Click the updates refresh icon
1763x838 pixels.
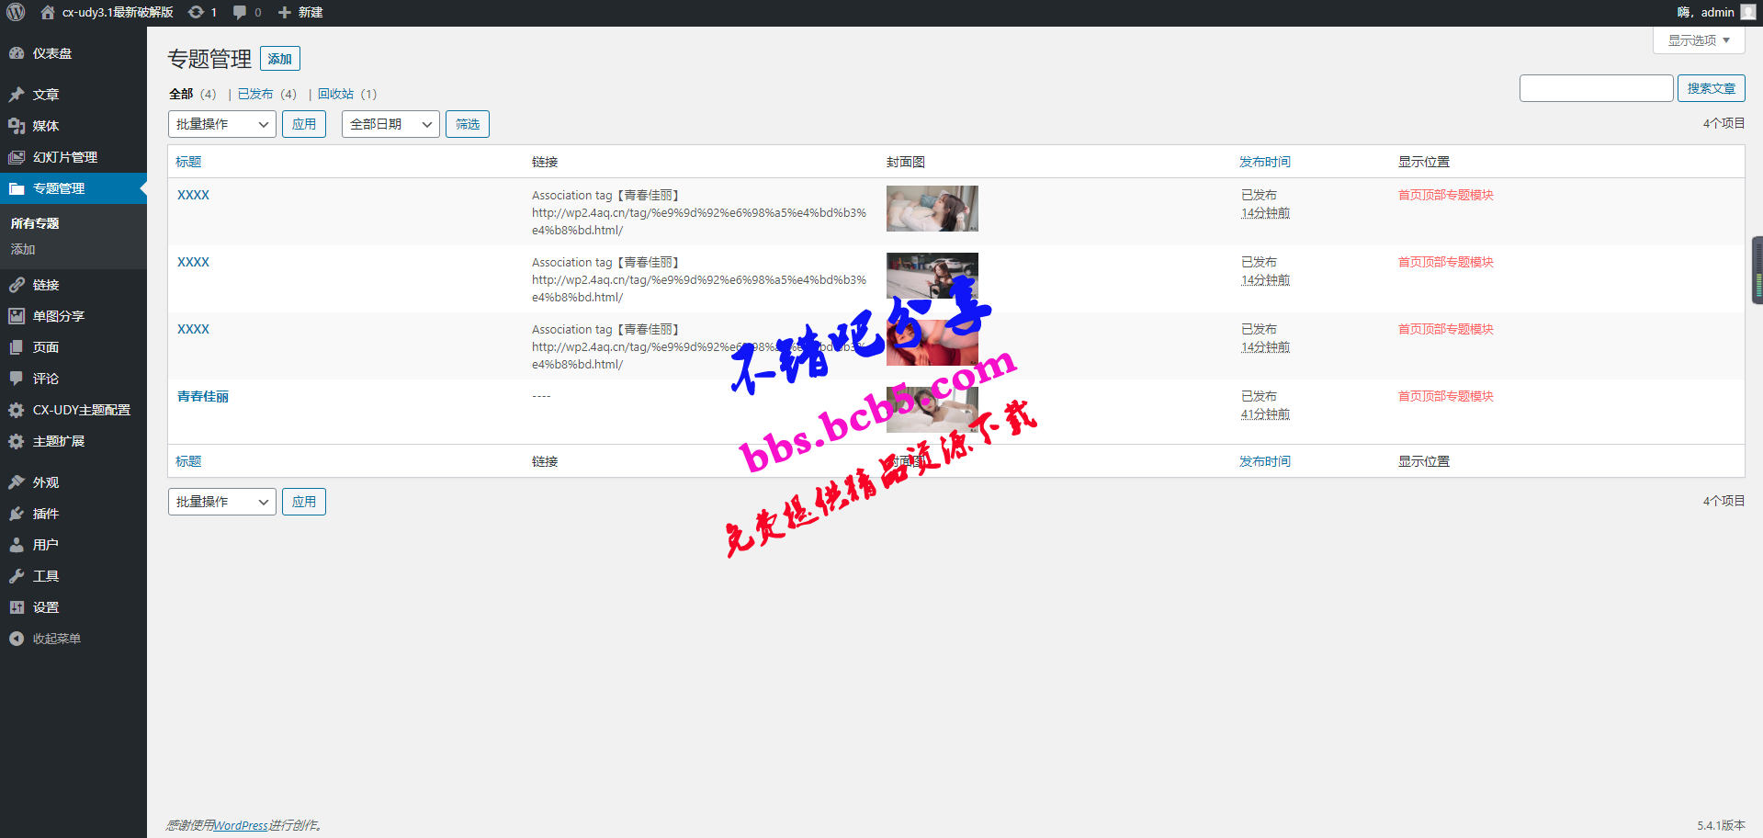196,12
